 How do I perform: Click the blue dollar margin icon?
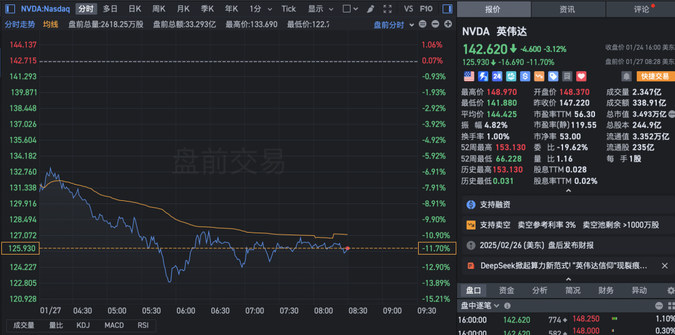coord(525,77)
